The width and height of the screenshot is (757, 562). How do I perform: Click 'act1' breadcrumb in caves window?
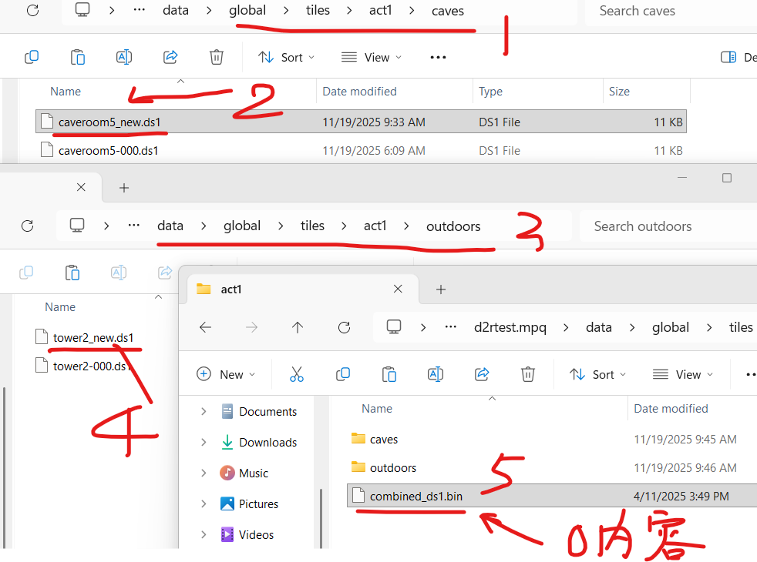pos(381,10)
